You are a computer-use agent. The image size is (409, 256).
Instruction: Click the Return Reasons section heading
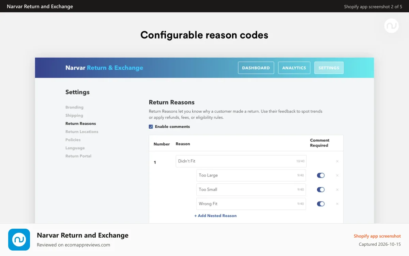(172, 102)
